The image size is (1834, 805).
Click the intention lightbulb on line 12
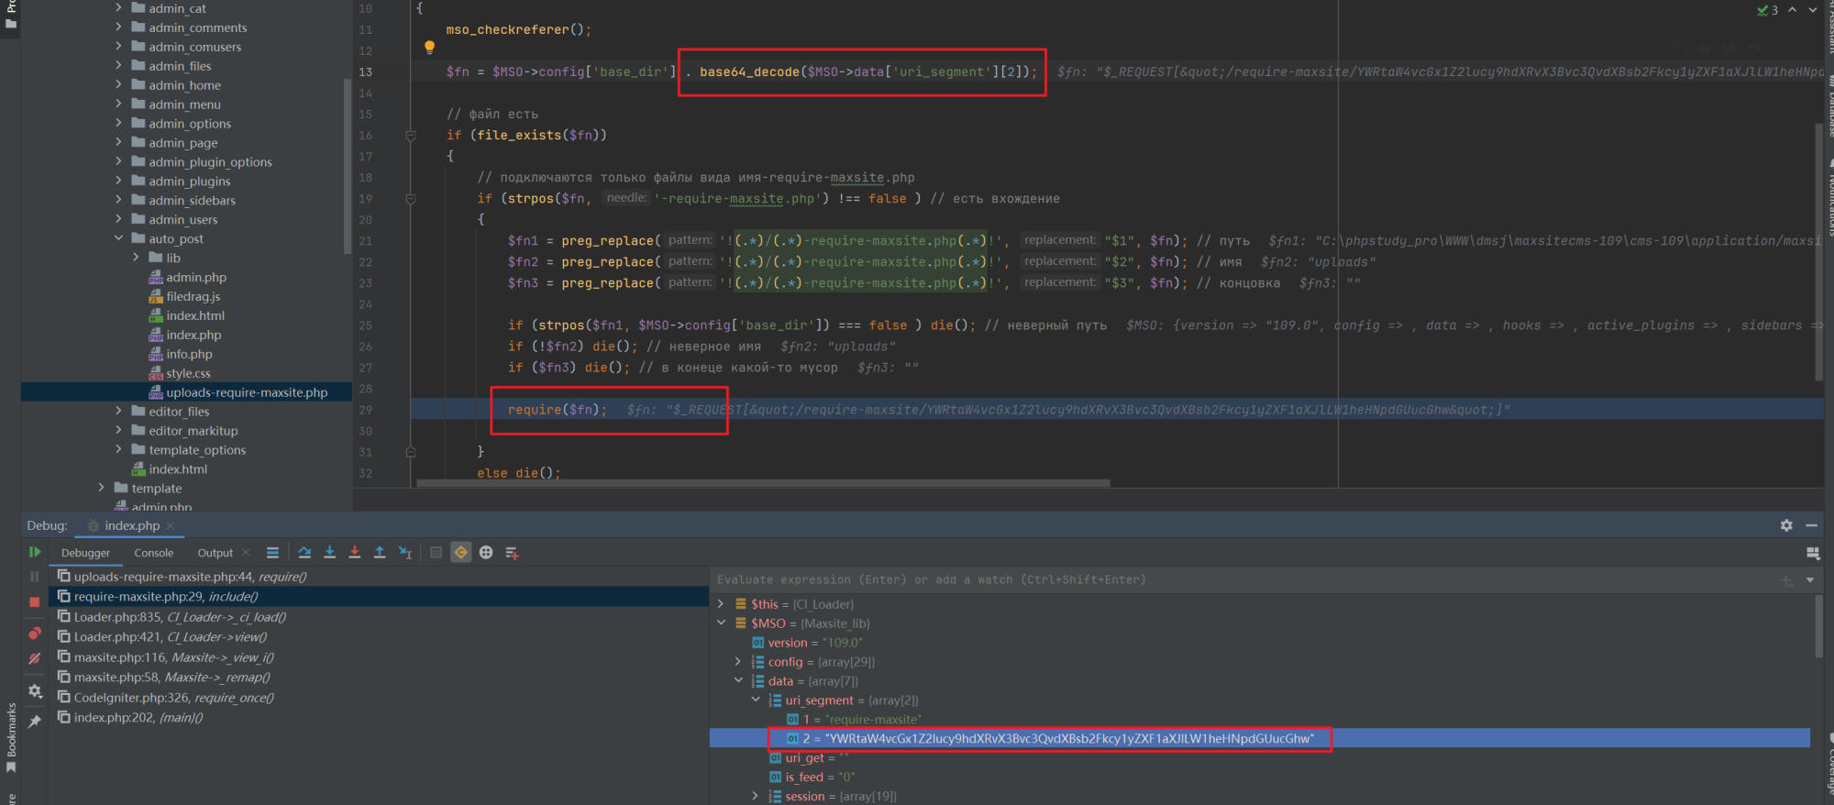(429, 47)
